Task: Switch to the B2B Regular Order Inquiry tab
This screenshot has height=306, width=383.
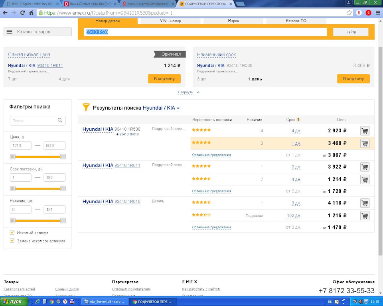Action: pos(32,4)
